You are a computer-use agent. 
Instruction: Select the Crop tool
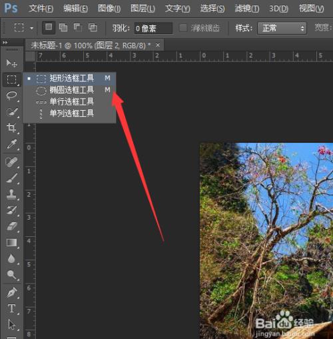pos(11,128)
